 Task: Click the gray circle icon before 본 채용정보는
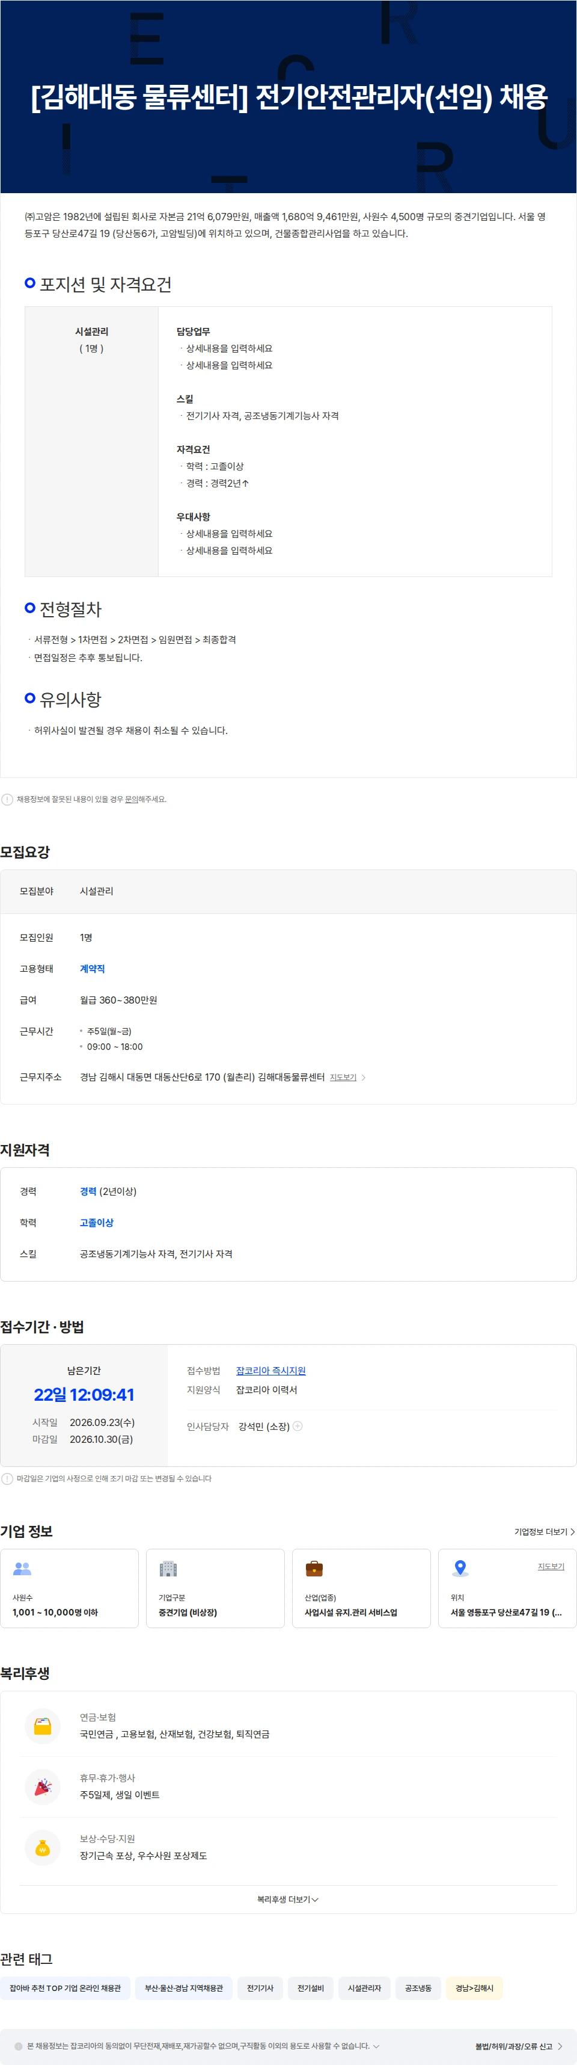pos(19,2046)
